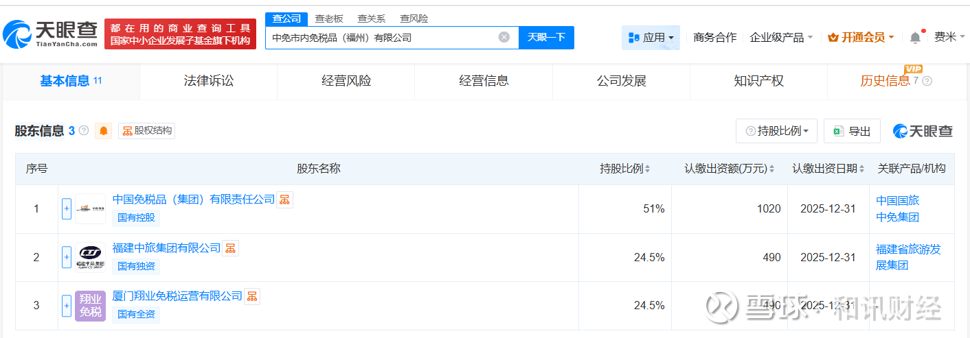Open 福建省旅游发展集团 related link
The image size is (970, 338).
point(908,257)
